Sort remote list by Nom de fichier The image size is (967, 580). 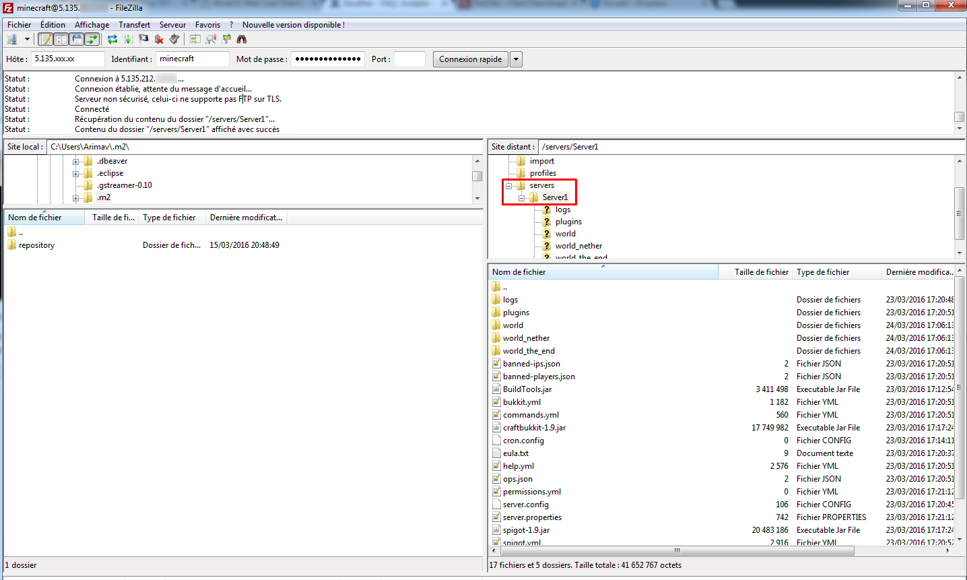(603, 272)
